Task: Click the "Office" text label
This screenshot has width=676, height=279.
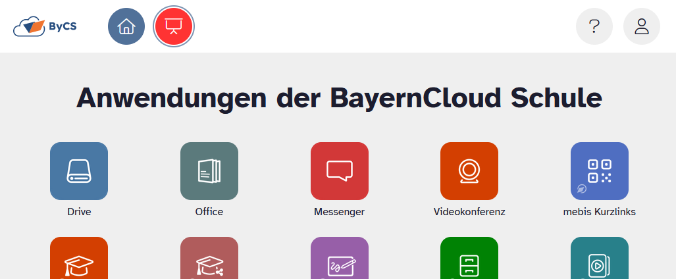Action: [209, 212]
